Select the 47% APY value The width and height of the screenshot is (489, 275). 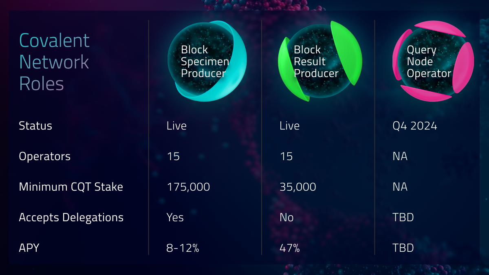290,248
